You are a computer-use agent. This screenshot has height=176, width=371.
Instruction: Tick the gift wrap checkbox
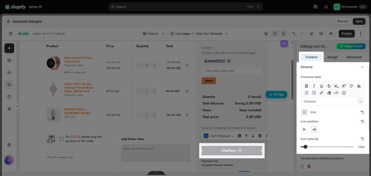point(61,139)
